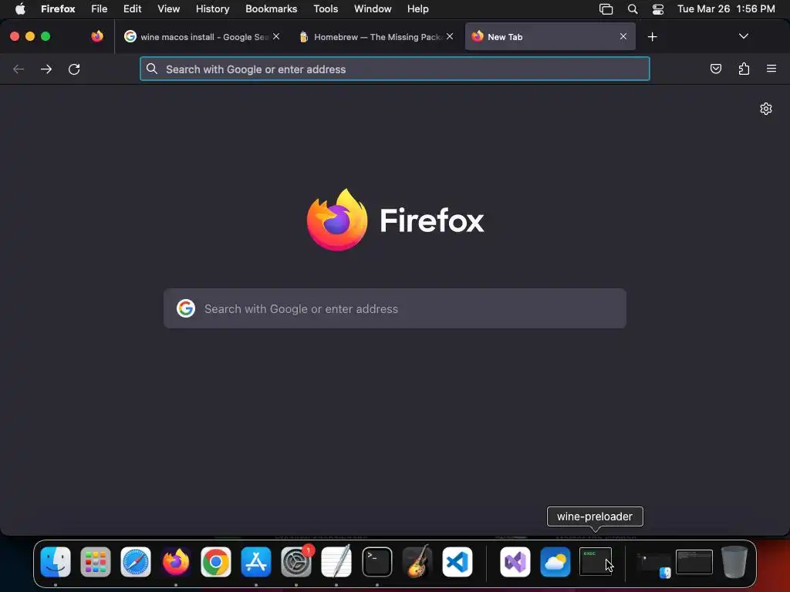Open the Firefox application menu
This screenshot has width=790, height=592.
(x=58, y=8)
